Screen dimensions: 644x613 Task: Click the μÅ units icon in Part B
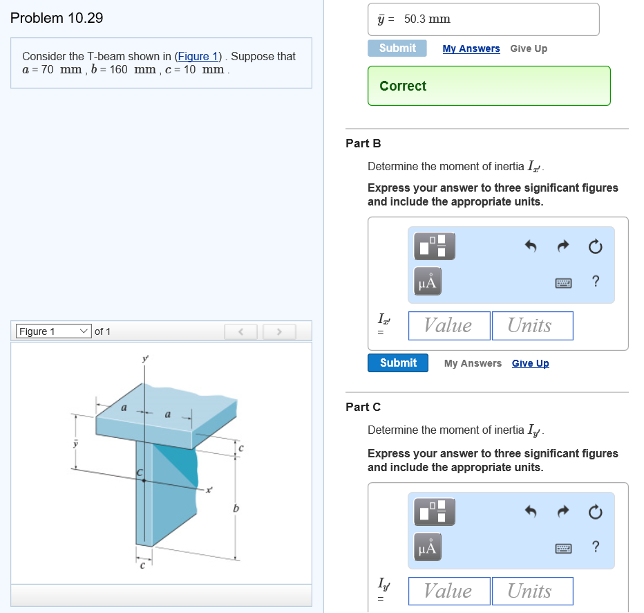pos(426,281)
